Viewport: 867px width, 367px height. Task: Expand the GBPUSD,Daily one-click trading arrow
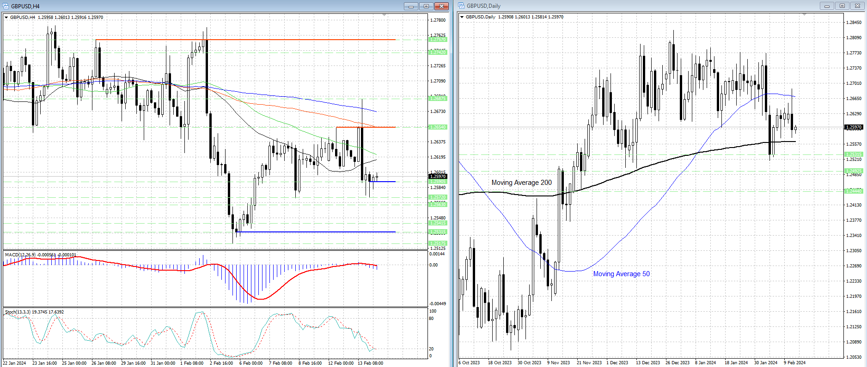click(462, 17)
